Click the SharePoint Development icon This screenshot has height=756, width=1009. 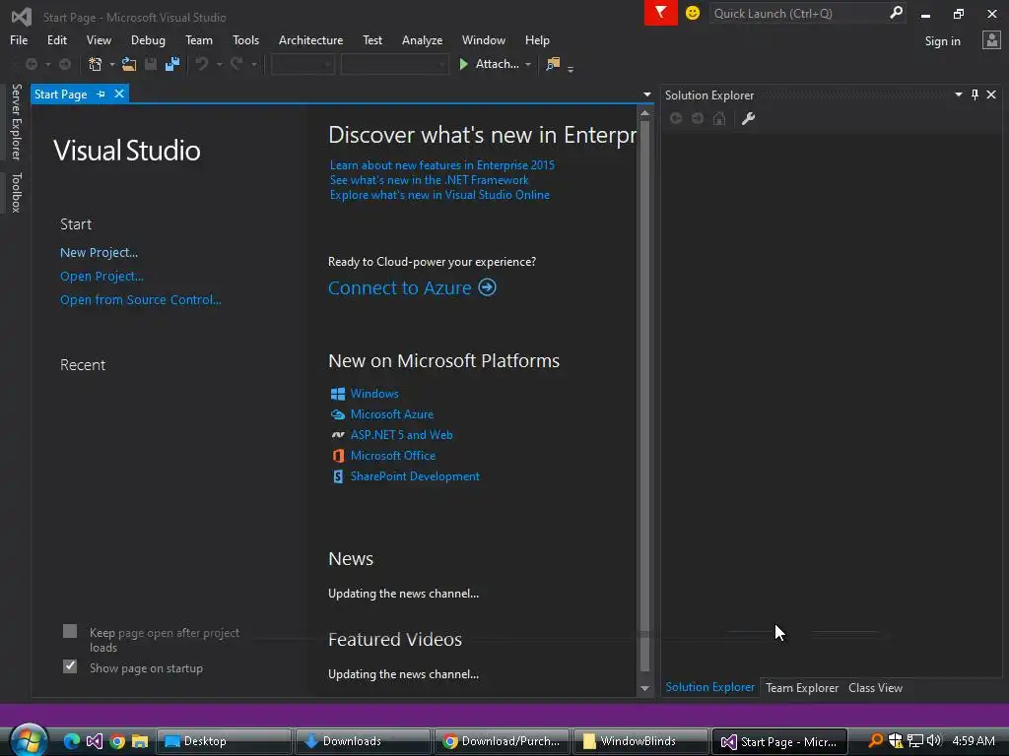pos(338,476)
